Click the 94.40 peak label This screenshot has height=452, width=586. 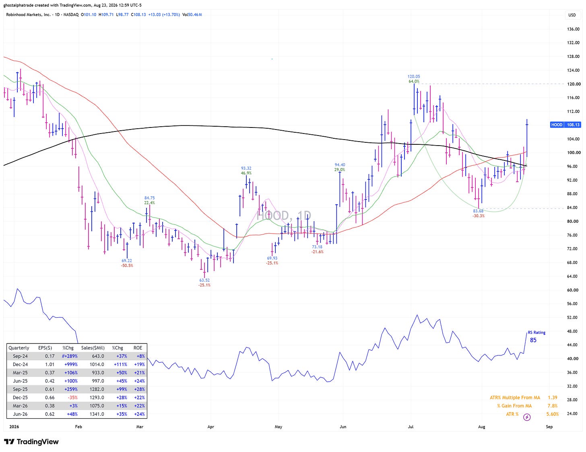(340, 165)
